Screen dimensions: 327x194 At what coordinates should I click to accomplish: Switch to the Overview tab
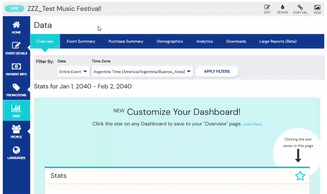45,41
